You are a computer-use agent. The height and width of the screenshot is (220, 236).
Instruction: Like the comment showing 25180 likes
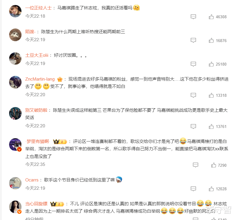[x=211, y=64]
